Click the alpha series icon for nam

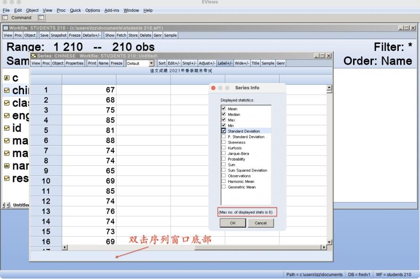tap(7, 166)
